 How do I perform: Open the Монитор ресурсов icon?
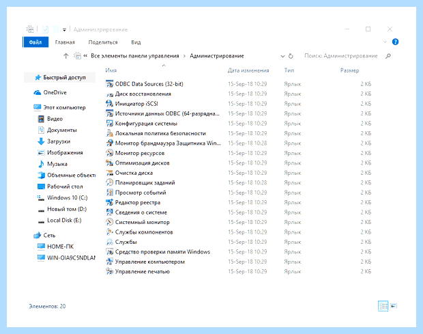[109, 153]
